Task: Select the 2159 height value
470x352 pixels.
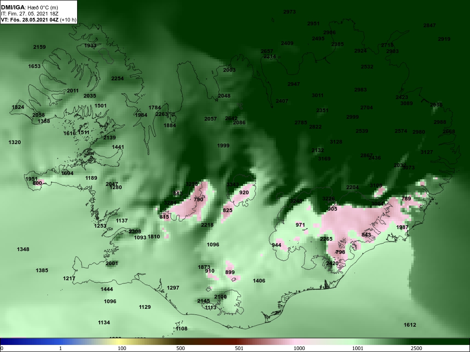Action: click(39, 47)
